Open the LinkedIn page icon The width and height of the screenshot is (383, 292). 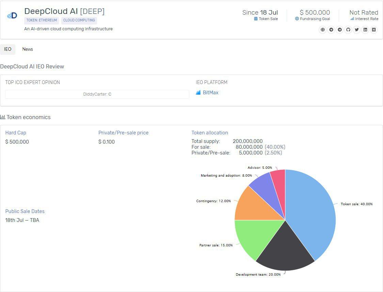[x=365, y=30]
